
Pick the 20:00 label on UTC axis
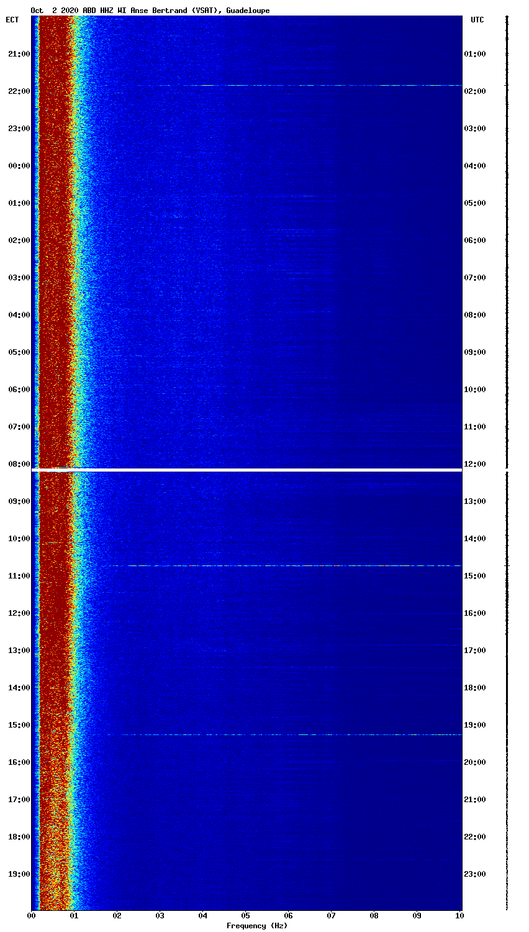[x=475, y=762]
